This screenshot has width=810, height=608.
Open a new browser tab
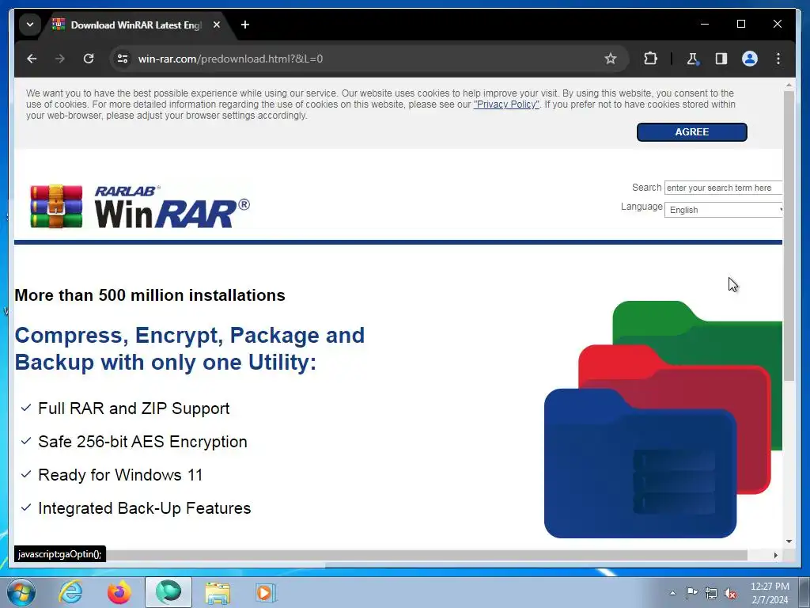[x=245, y=25]
